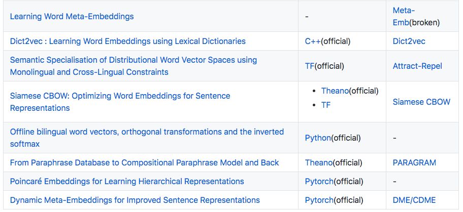The image size is (463, 212).
Task: Click the Pytorch link for Dynamic Meta-Embeddings
Action: 319,200
